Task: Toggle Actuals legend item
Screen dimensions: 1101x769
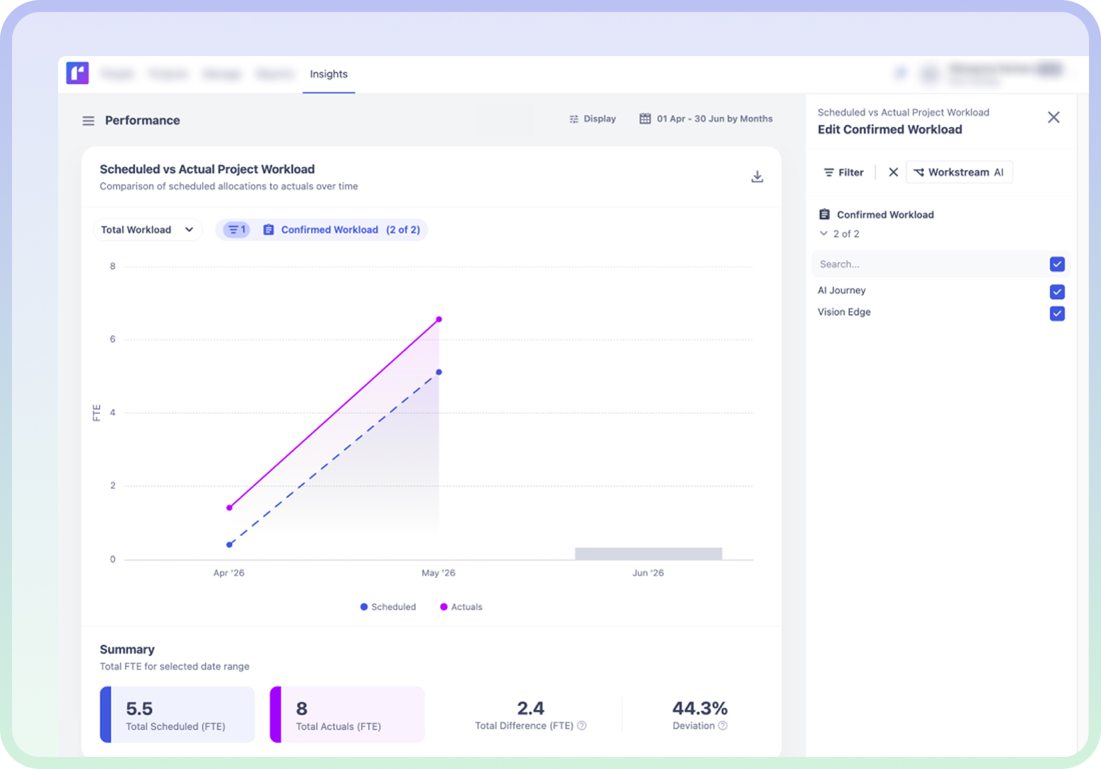Action: [x=461, y=607]
